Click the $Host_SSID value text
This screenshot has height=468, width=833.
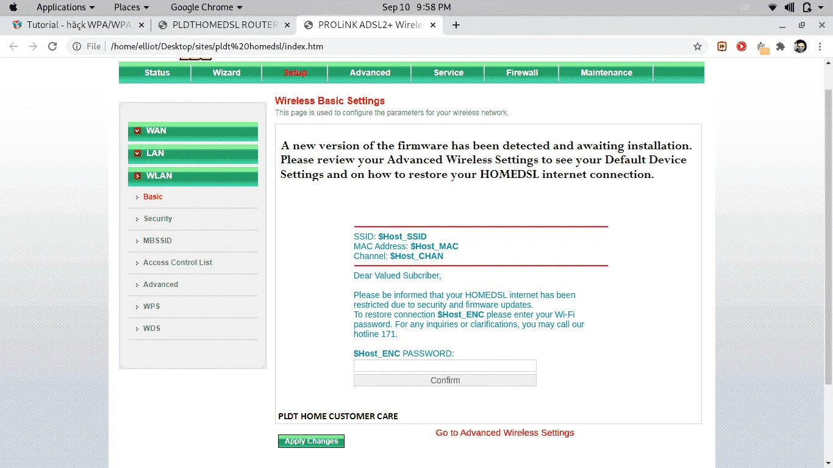pyautogui.click(x=402, y=236)
